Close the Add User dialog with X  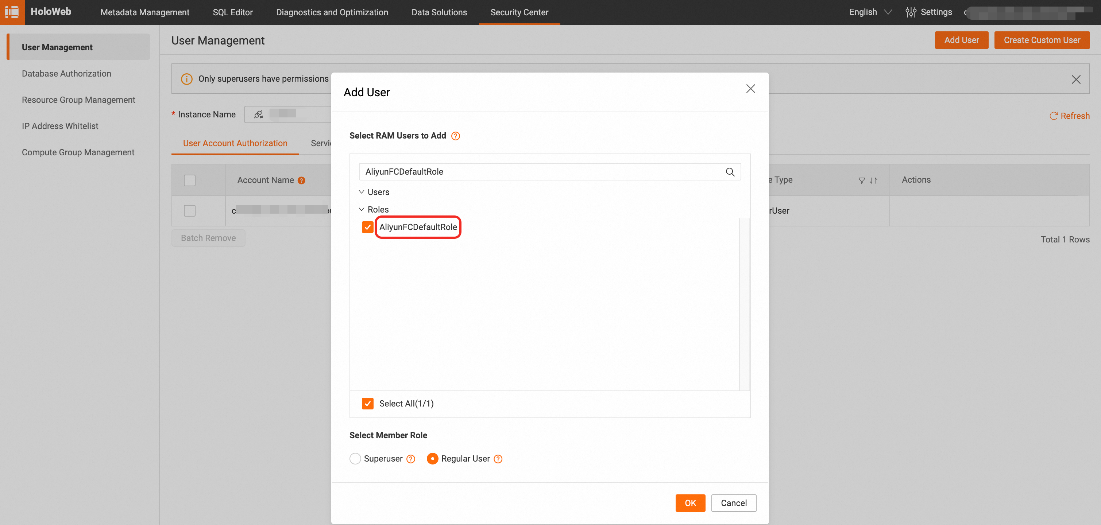coord(750,89)
